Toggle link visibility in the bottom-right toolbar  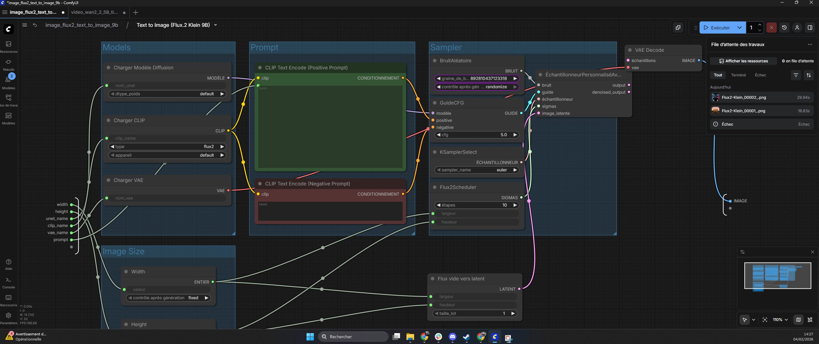(810, 319)
